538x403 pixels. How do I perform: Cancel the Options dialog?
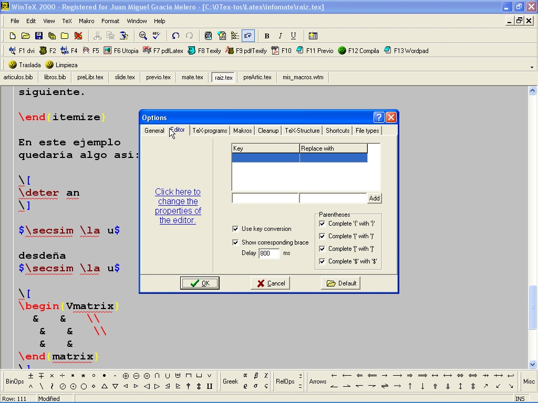[x=271, y=283]
